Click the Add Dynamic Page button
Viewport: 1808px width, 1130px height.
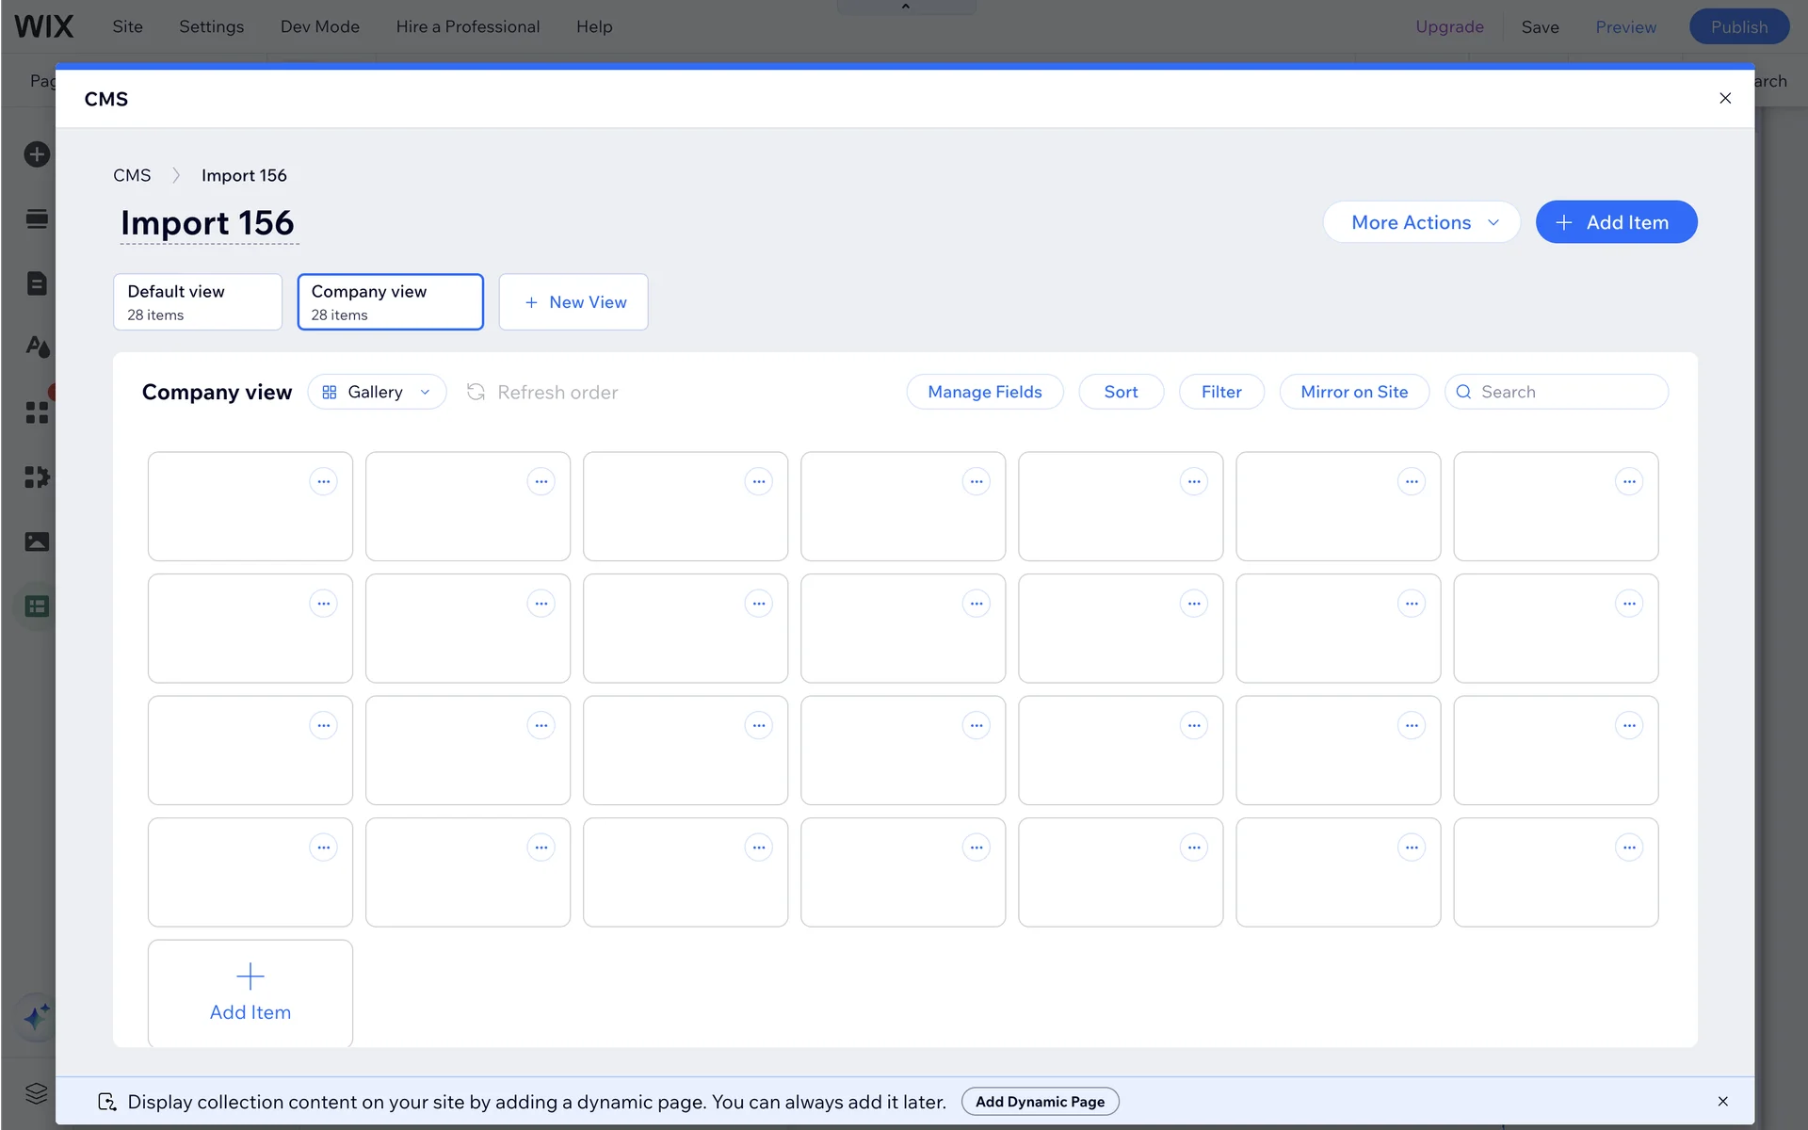tap(1040, 1102)
